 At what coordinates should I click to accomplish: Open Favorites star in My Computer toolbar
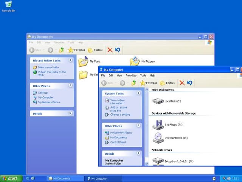tap(148, 83)
